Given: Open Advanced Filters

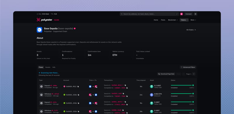Looking at the screenshot, I should coord(188,67).
